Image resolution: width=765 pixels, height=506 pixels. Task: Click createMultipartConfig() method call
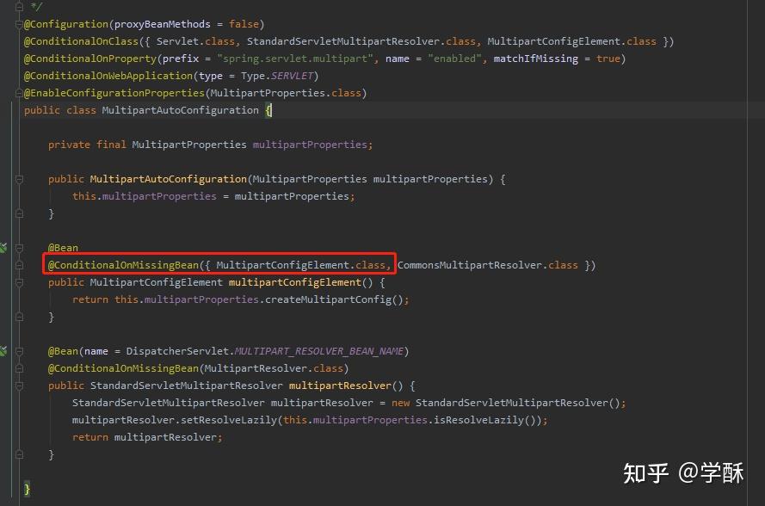pos(334,299)
